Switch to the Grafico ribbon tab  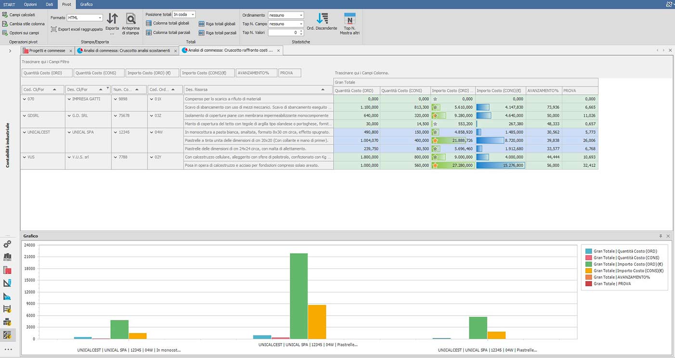pyautogui.click(x=87, y=4)
